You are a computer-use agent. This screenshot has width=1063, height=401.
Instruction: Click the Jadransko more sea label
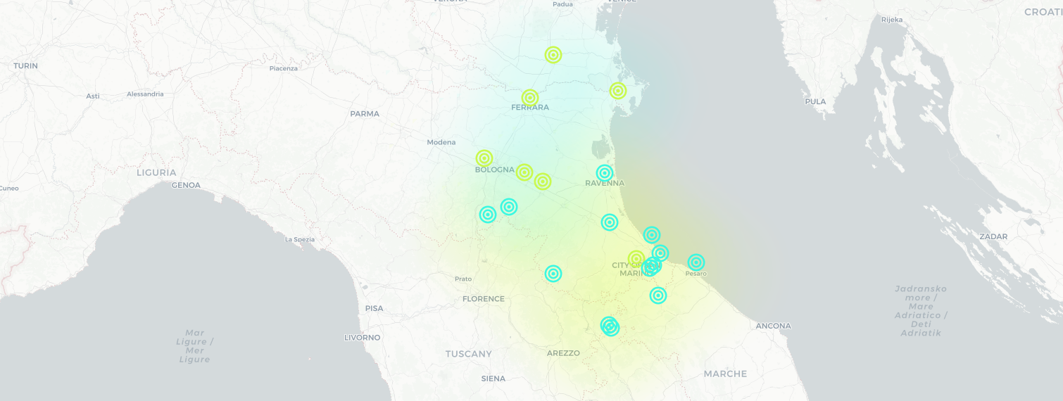tap(921, 311)
